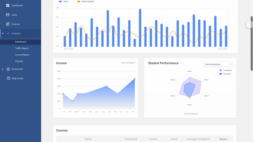Sort courses by Active column header
Image resolution: width=253 pixels, height=142 pixels.
point(174,139)
